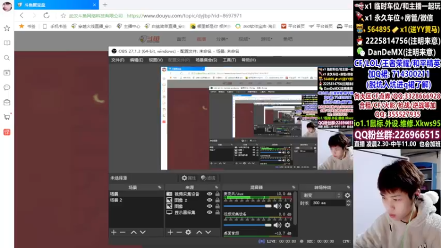Move source up in the sources panel
The width and height of the screenshot is (441, 248).
pyautogui.click(x=199, y=232)
